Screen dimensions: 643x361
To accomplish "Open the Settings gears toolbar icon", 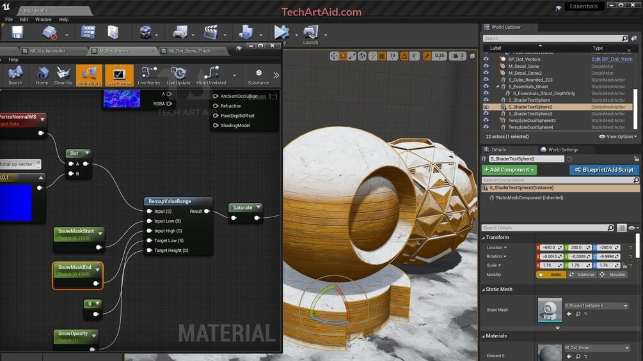I will 145,32.
